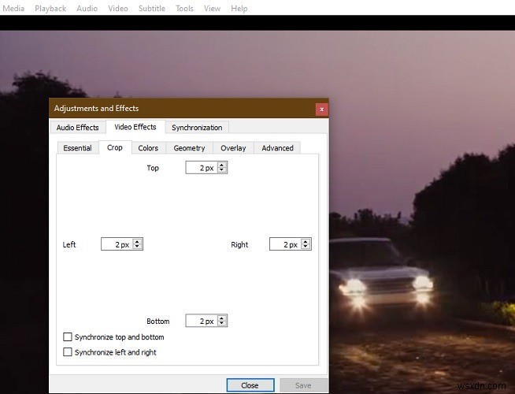Viewport: 515px width, 394px height.
Task: Open the Overlay sub-tab
Action: tap(233, 148)
